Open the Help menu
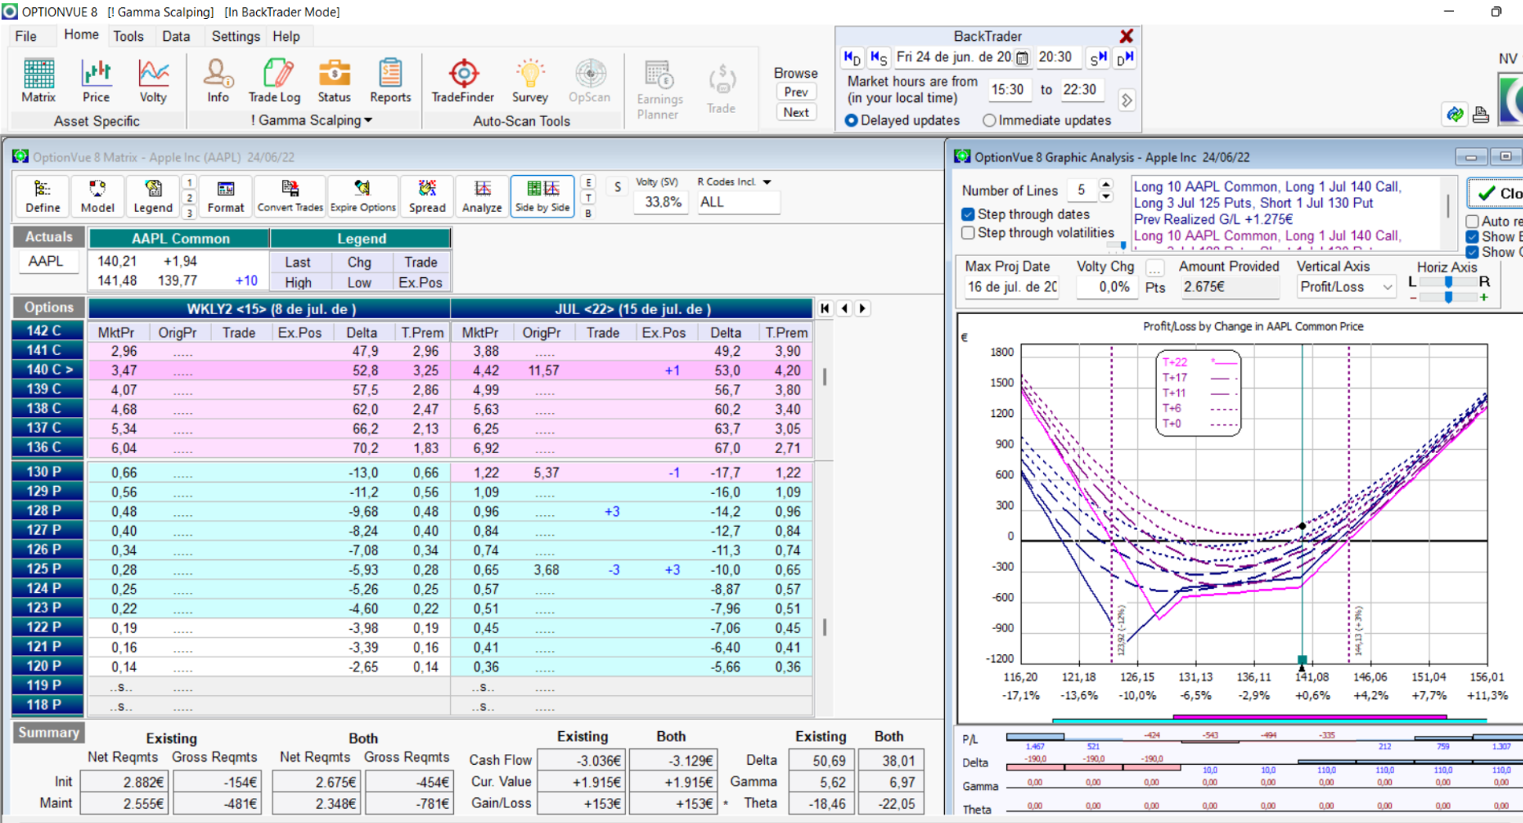This screenshot has width=1523, height=823. tap(286, 36)
